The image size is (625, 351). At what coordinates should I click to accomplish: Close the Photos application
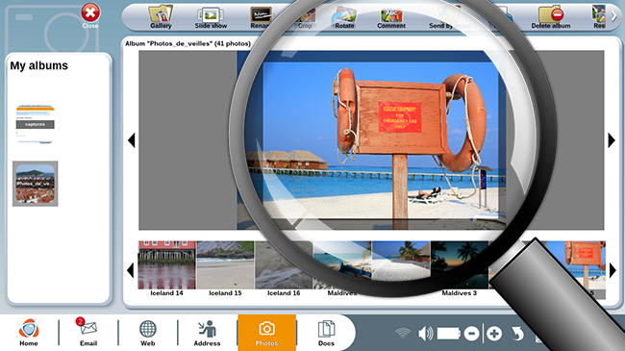tap(90, 16)
